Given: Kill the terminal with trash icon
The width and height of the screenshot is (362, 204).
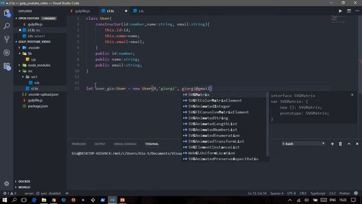Looking at the screenshot, I should (x=341, y=143).
